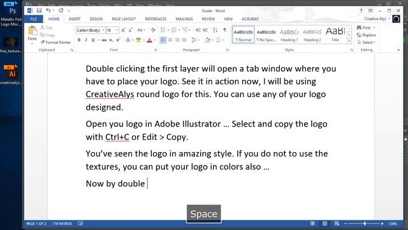
Task: Apply superscript formatting
Action: click(118, 40)
